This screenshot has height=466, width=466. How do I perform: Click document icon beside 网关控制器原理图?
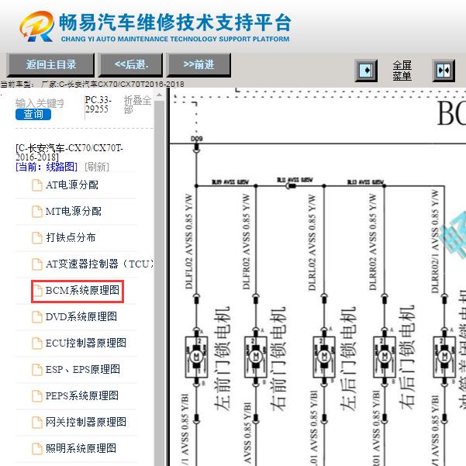pyautogui.click(x=37, y=423)
